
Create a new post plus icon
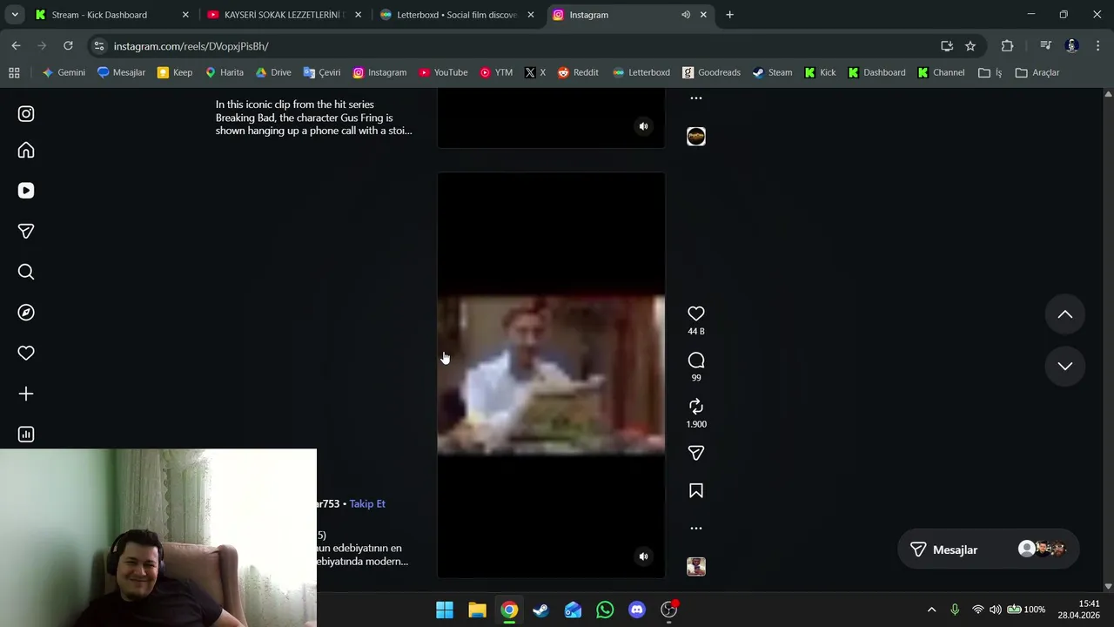click(x=26, y=394)
